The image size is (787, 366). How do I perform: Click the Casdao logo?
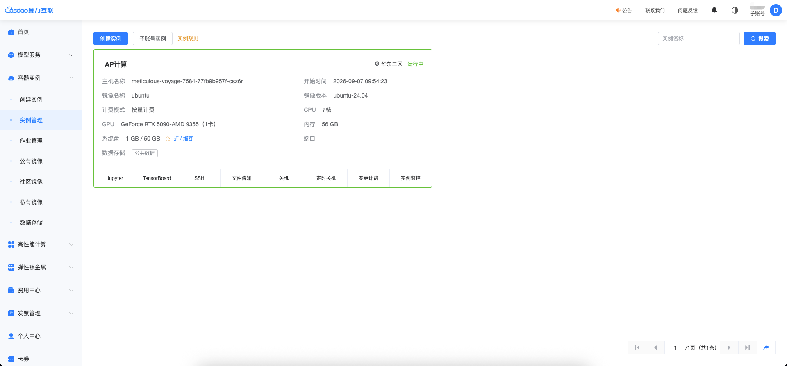[x=29, y=10]
